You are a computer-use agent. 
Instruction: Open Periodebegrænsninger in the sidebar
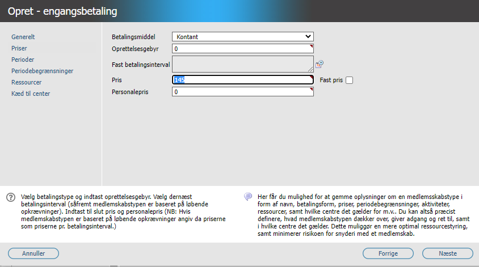coord(42,71)
